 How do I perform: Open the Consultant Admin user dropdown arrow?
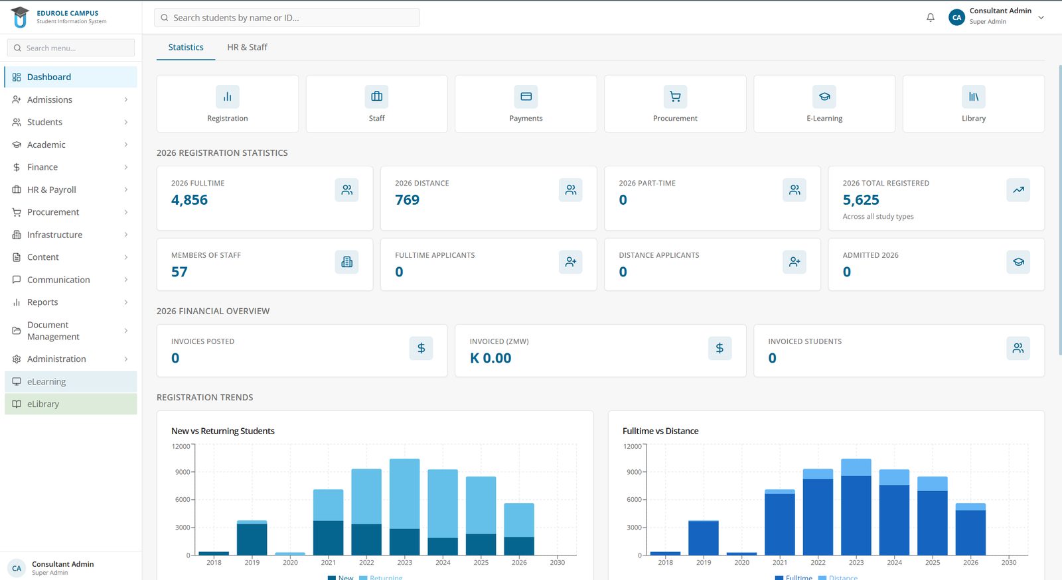click(x=1041, y=18)
